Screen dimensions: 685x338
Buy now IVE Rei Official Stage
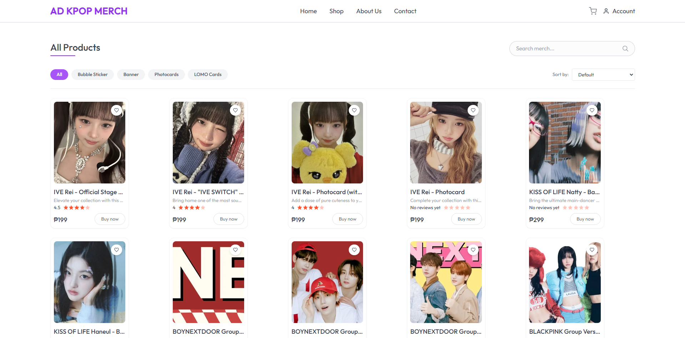(110, 219)
